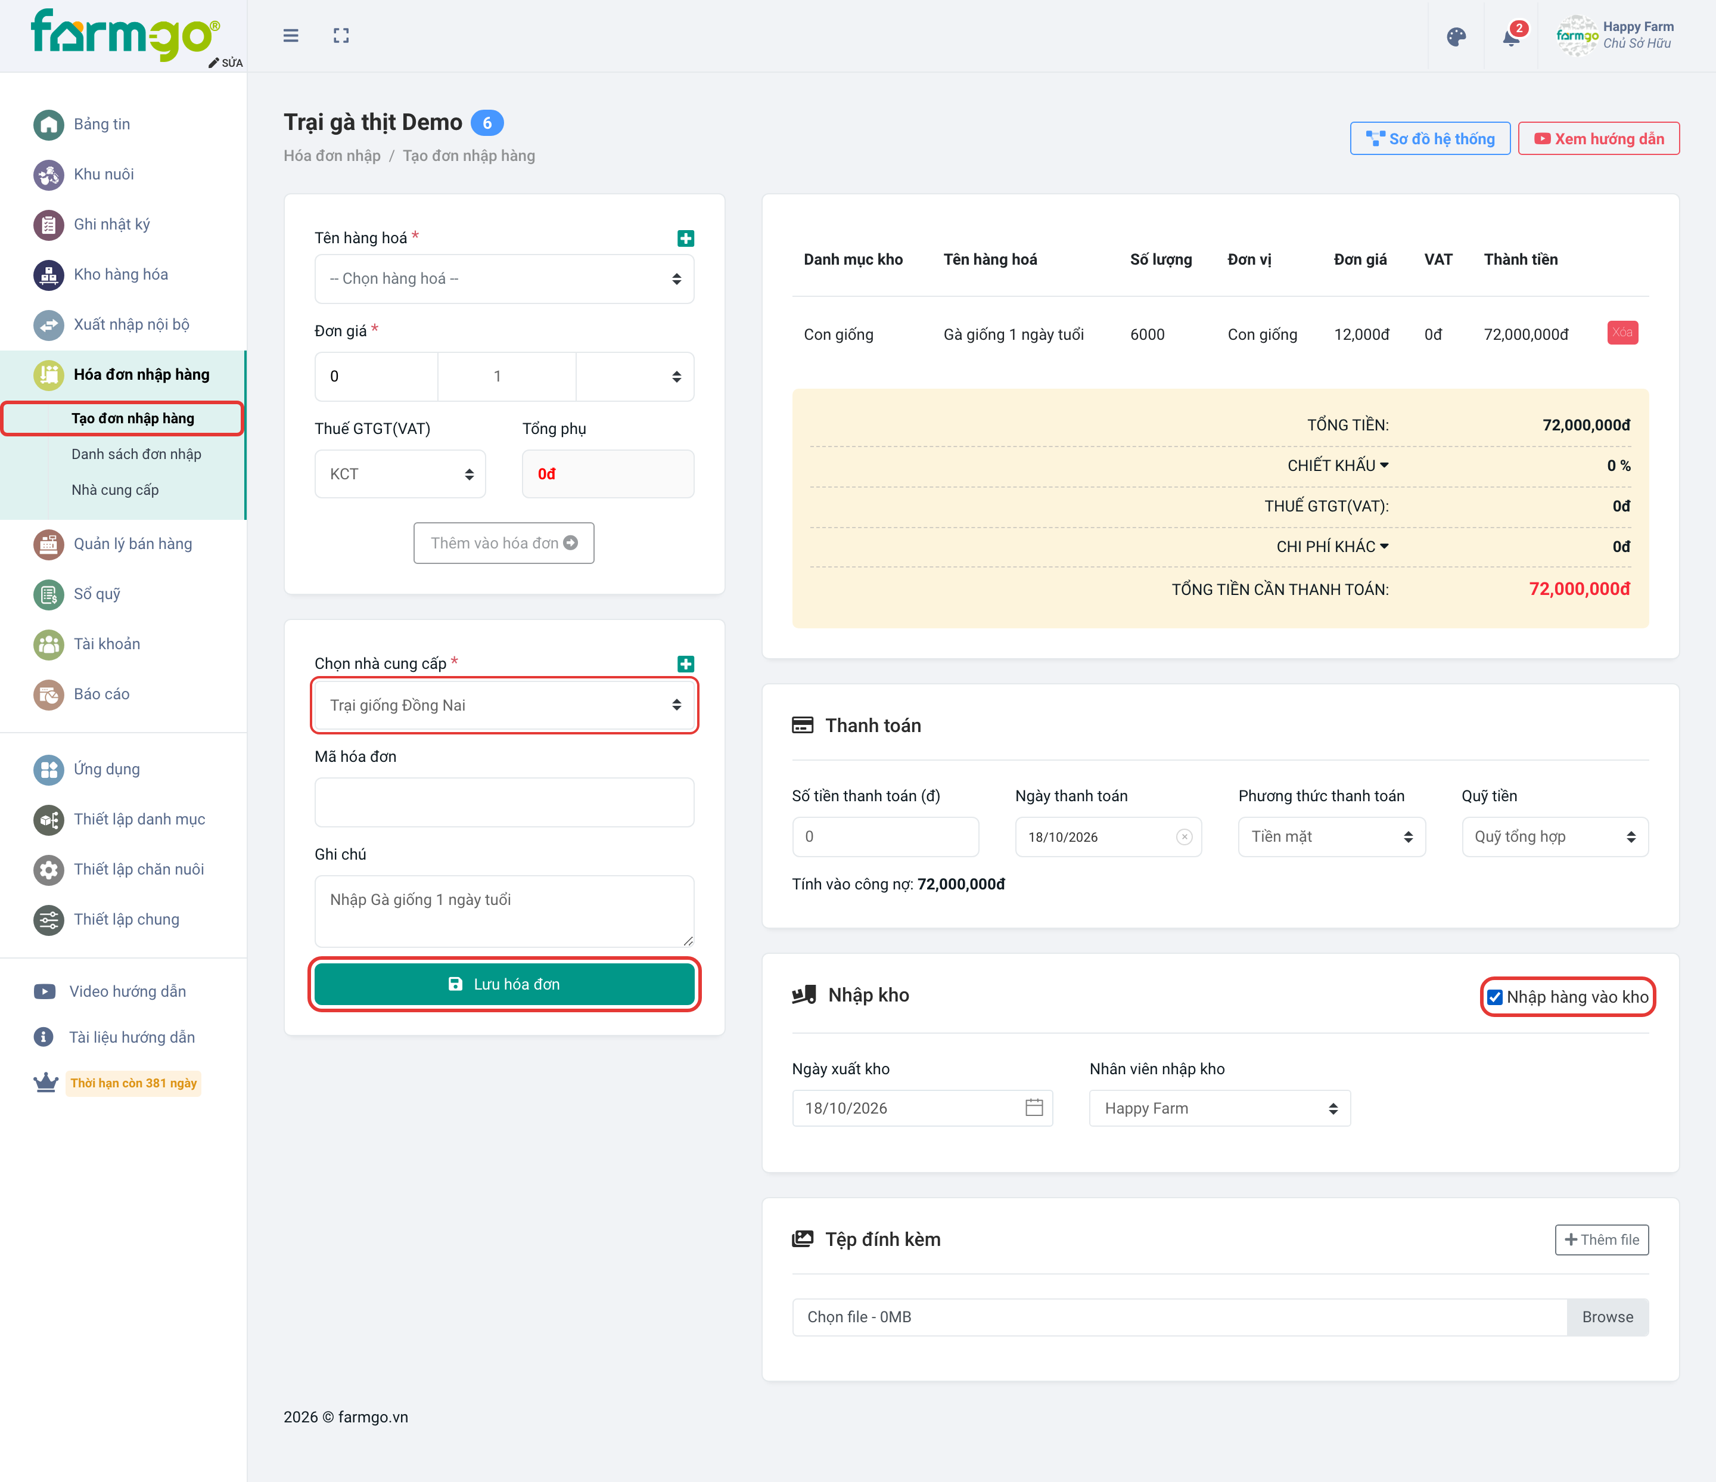Click the Mã hóa đơn input field
Screen dimensions: 1716x1482
(504, 802)
